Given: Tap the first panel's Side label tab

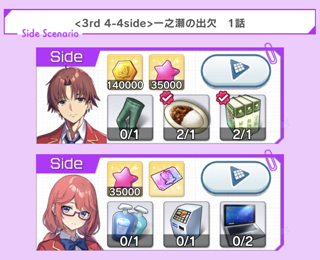Looking at the screenshot, I should coord(67,57).
